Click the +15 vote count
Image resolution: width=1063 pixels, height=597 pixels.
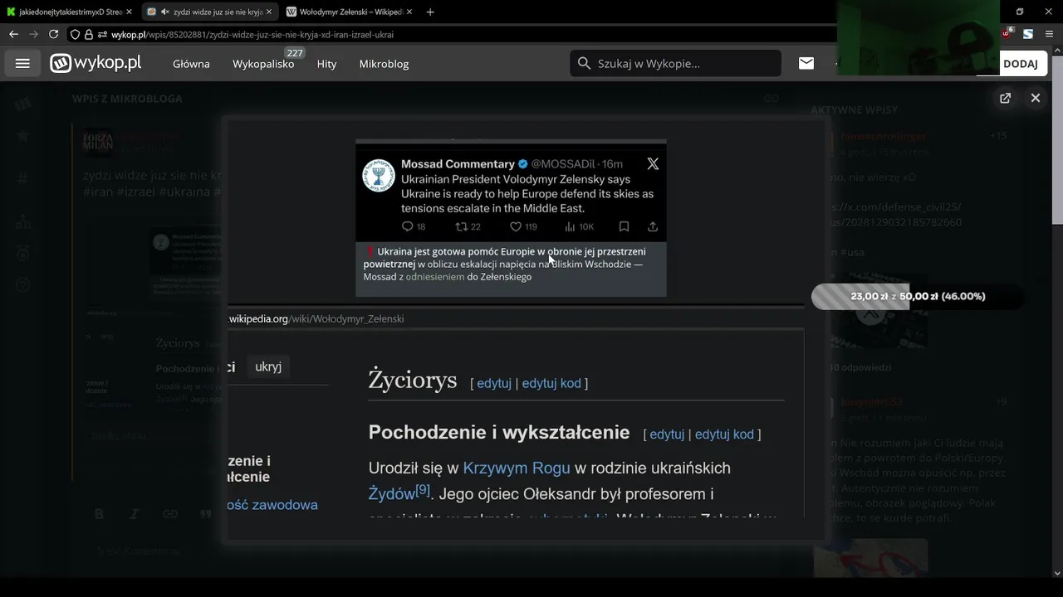(998, 136)
